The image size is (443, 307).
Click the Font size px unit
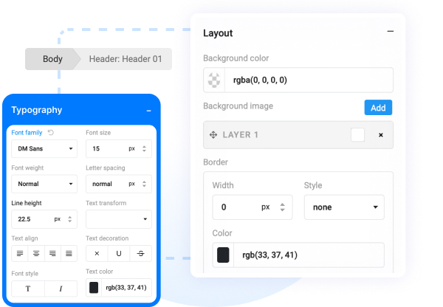click(131, 148)
